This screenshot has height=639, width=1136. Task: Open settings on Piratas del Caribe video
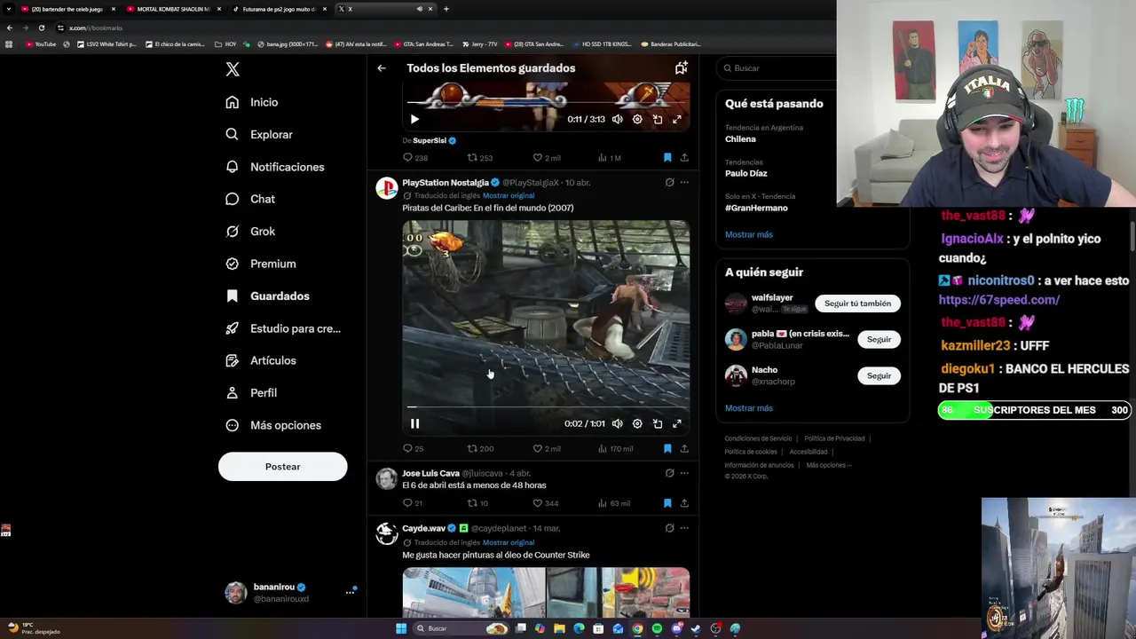[637, 424]
